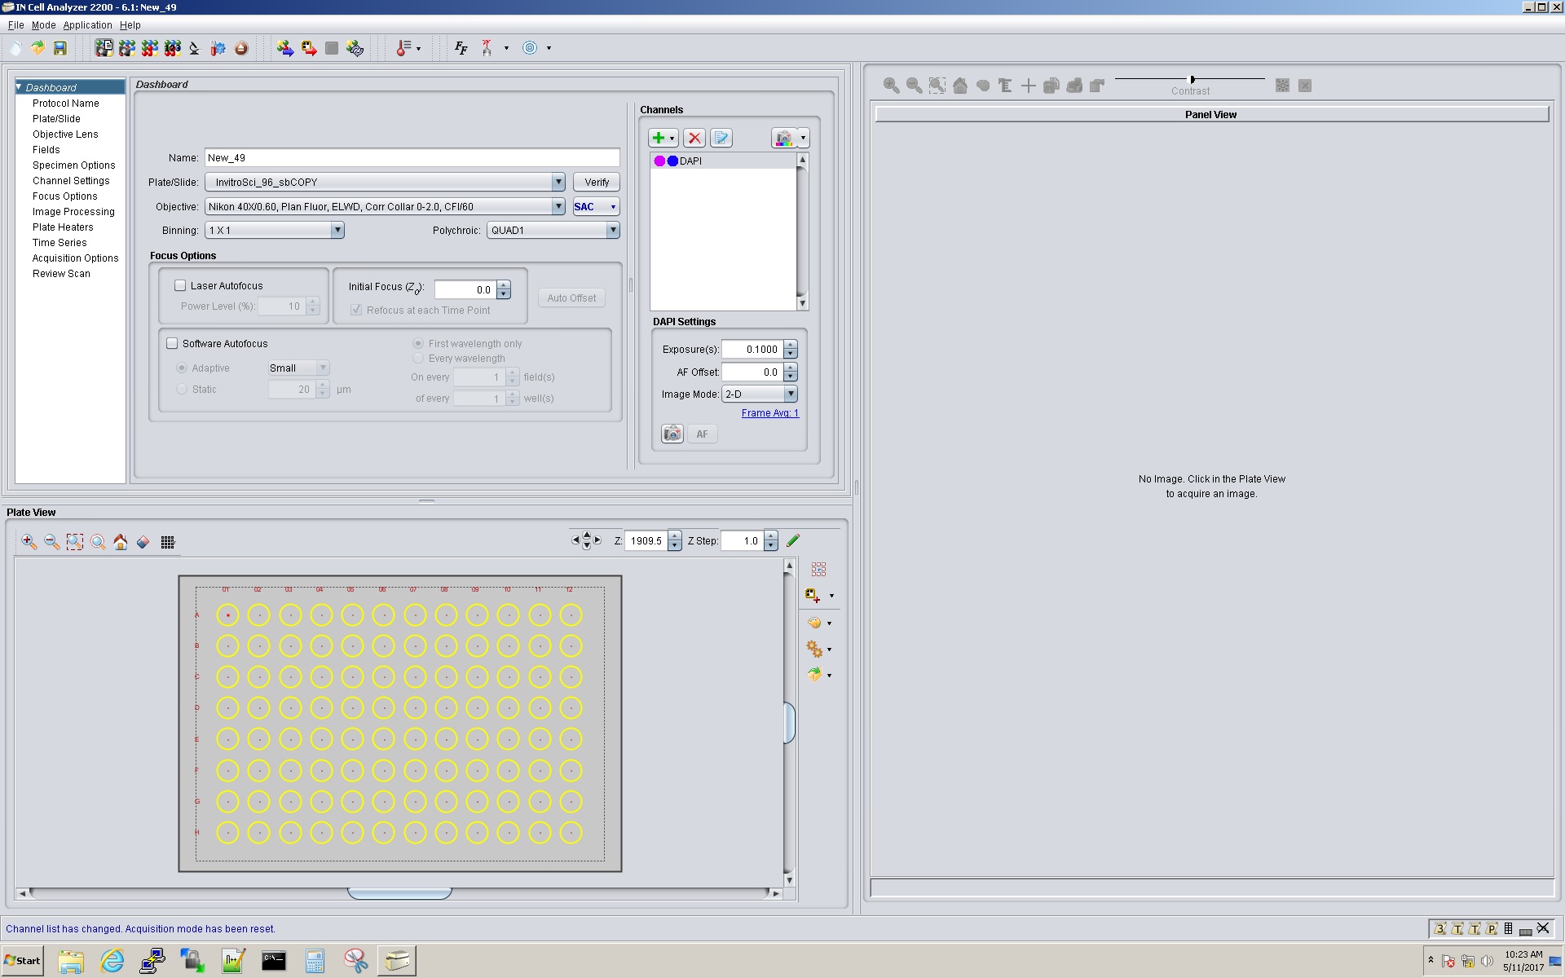This screenshot has width=1565, height=978.
Task: Delete channel with the red X icon
Action: pyautogui.click(x=694, y=138)
